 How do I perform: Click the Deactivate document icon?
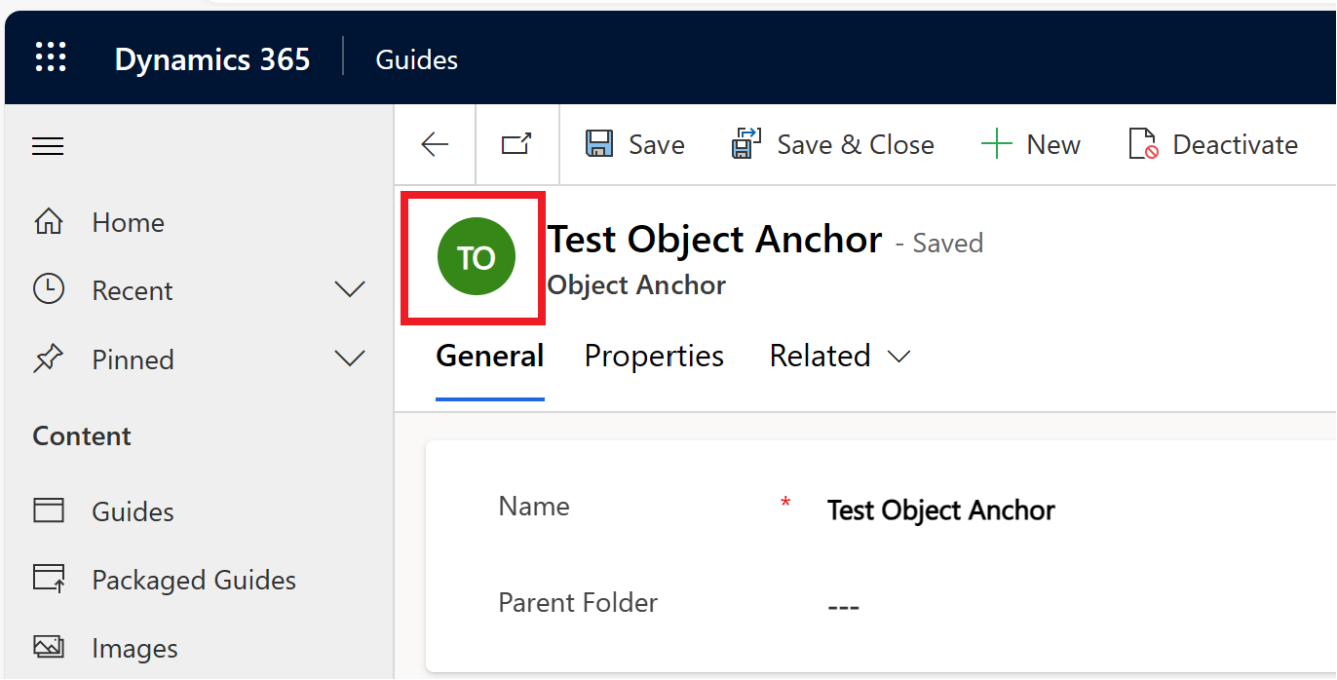(1143, 144)
